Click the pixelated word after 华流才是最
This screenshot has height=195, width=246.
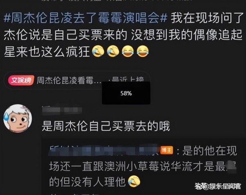(x=232, y=166)
